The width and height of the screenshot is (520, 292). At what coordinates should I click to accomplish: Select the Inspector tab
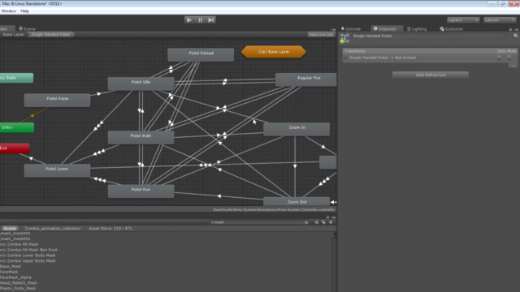(x=387, y=29)
